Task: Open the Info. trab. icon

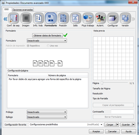Action: [38, 18]
